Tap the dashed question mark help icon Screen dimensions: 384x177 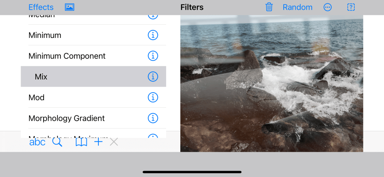(351, 7)
